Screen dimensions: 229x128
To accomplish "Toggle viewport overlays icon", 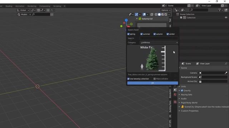I will click(144, 15).
